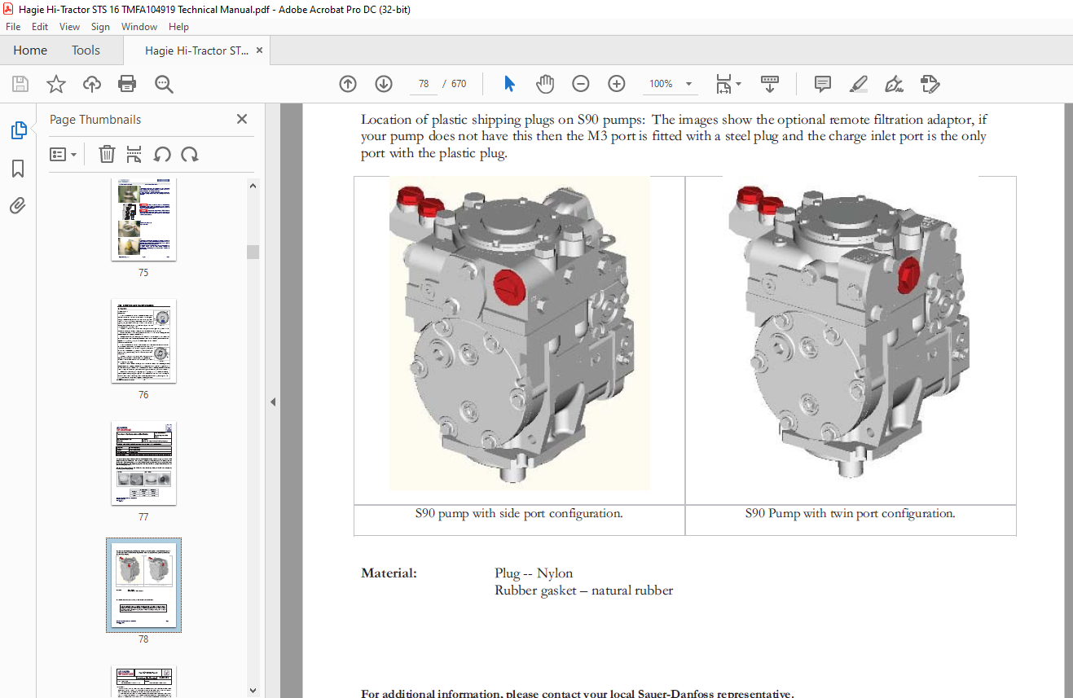The width and height of the screenshot is (1073, 698).
Task: Click the 'Material:' label
Action: pos(389,573)
